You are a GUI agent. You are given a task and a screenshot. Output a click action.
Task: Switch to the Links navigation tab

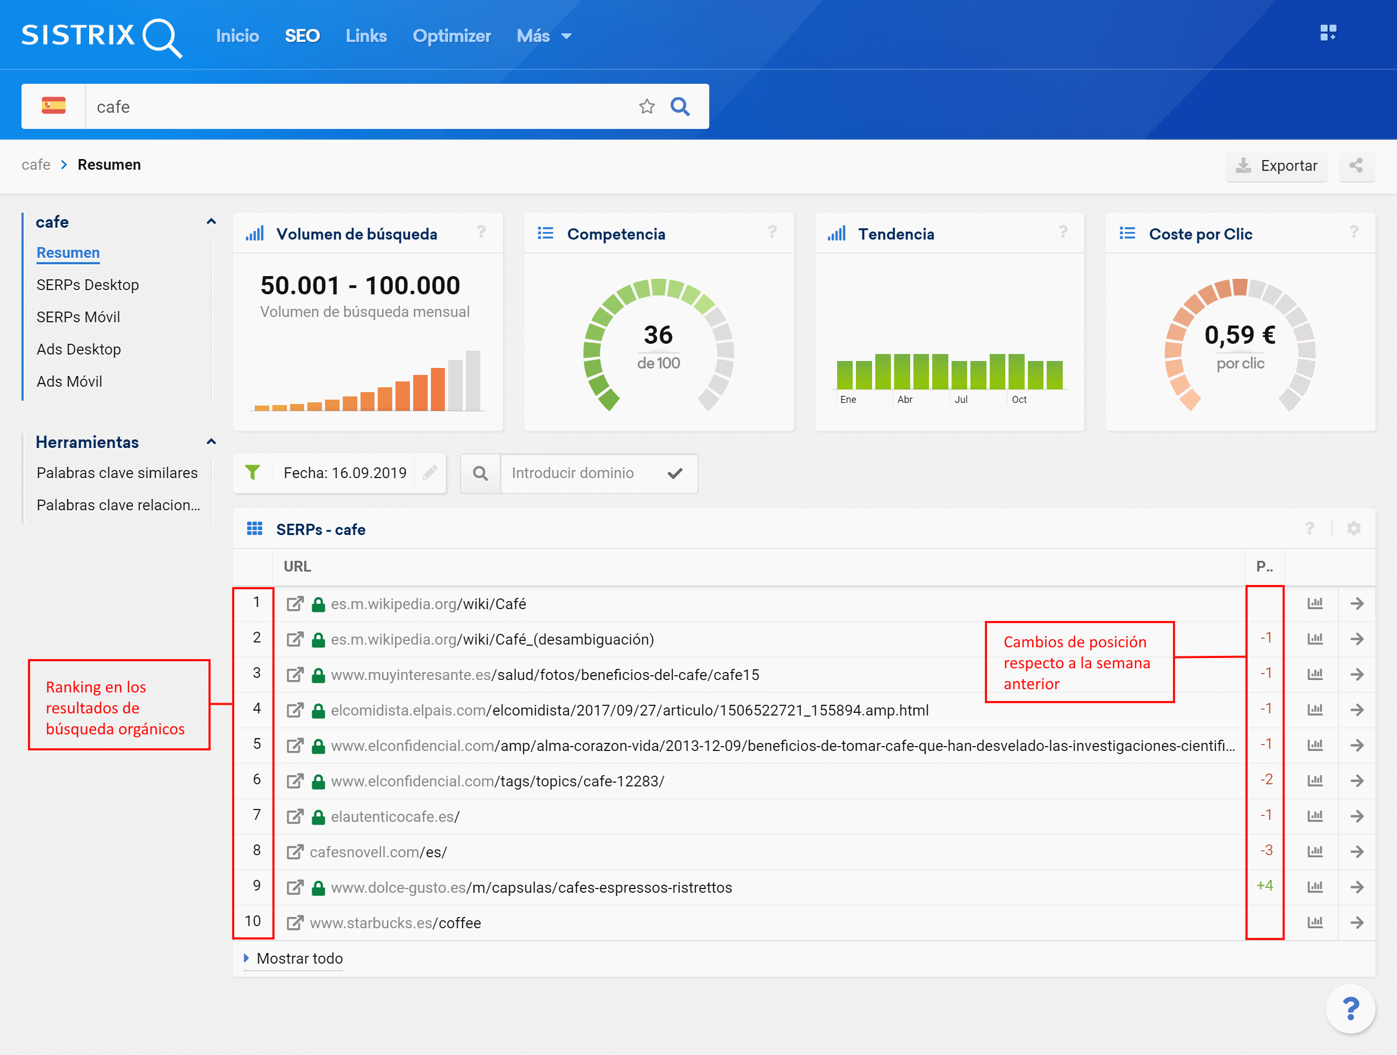[366, 36]
